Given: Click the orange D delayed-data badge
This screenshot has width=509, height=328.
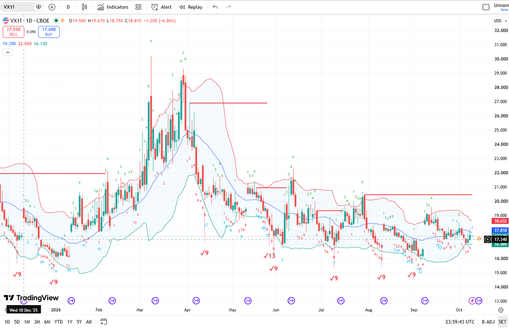Looking at the screenshot, I should (x=62, y=20).
